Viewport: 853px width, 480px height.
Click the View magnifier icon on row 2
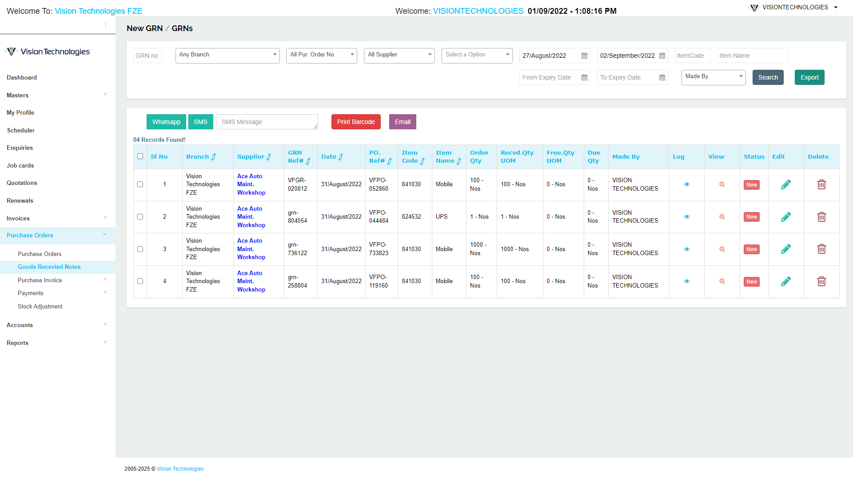(x=722, y=217)
